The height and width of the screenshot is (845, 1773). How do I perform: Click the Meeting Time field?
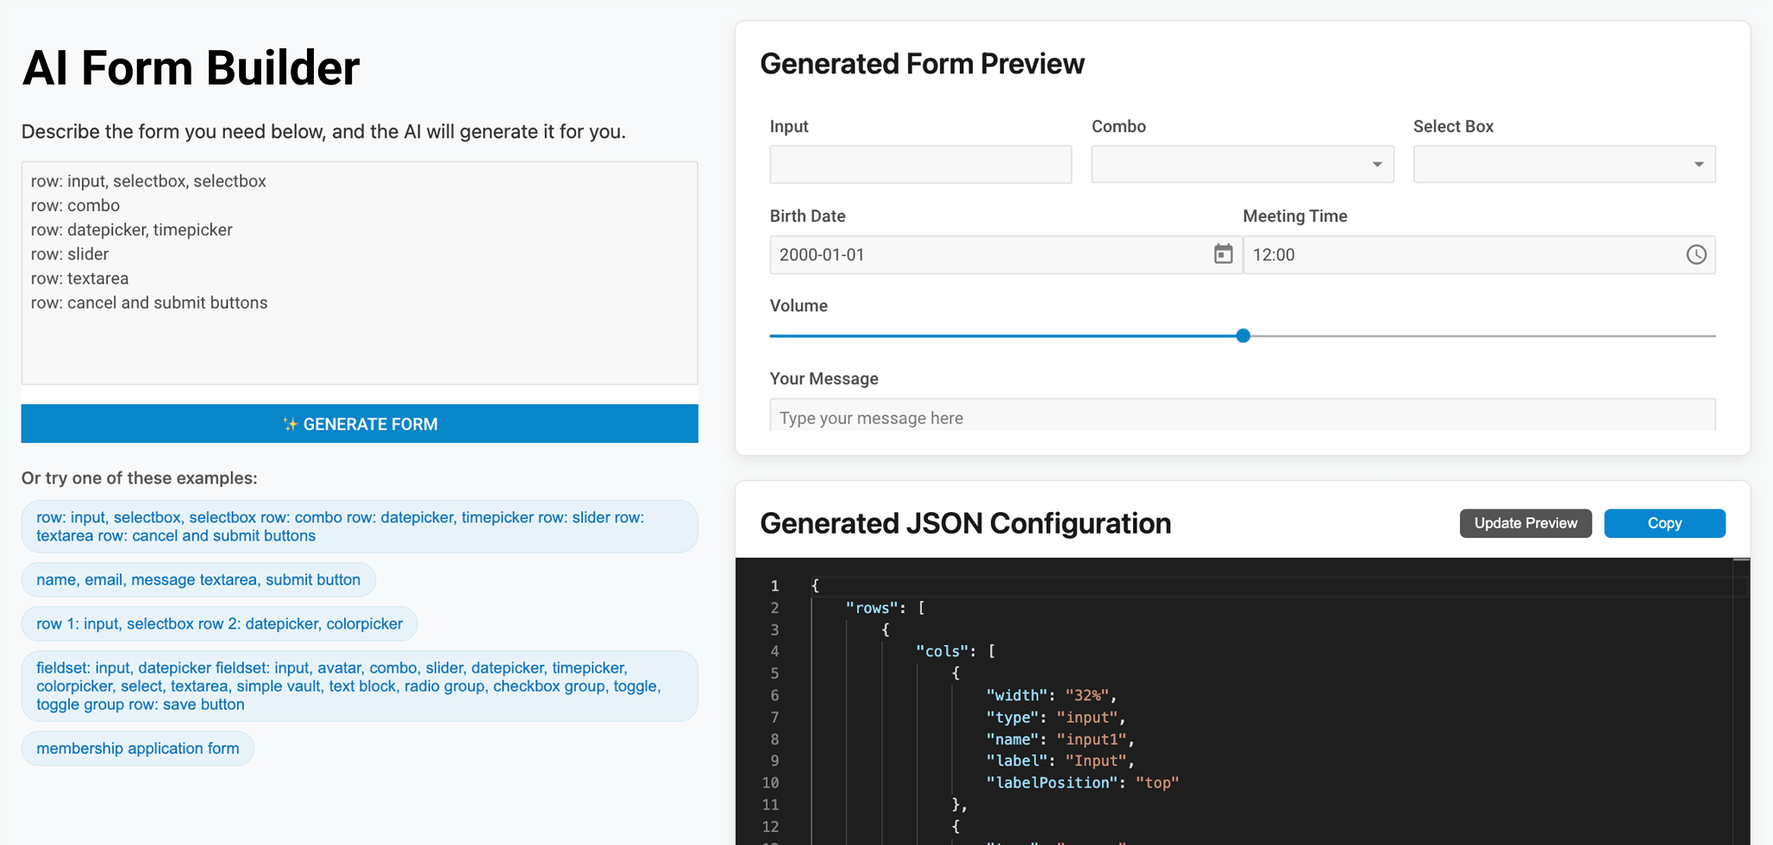(x=1462, y=255)
